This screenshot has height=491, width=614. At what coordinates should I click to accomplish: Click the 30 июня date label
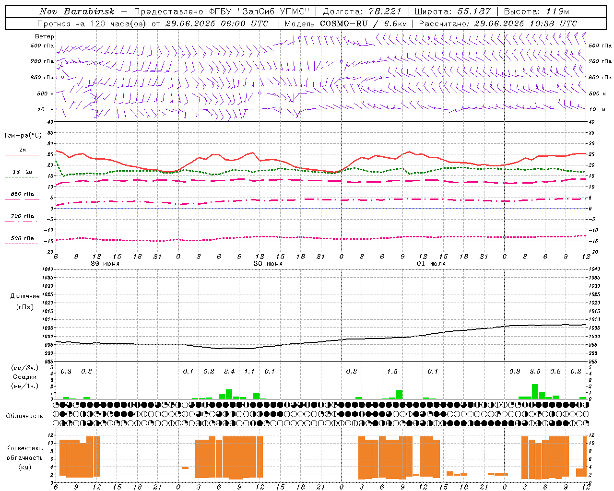(268, 264)
